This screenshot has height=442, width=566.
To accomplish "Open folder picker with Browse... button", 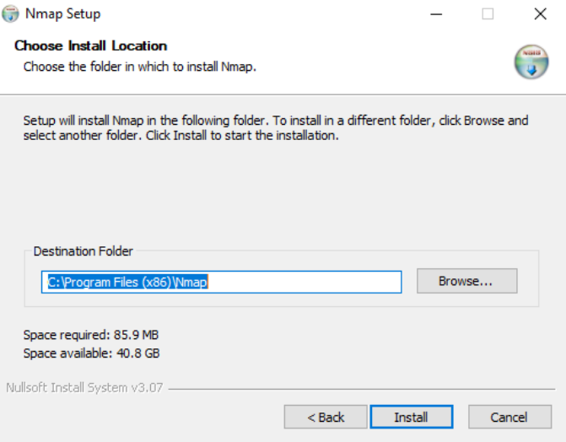I will point(466,281).
